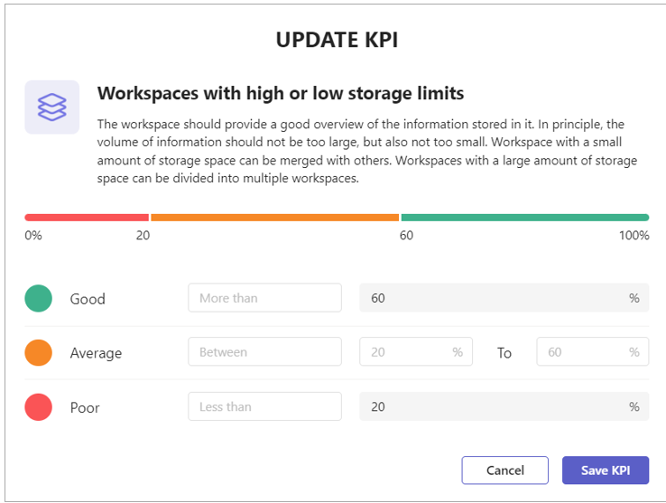Open the More than condition dropdown
The width and height of the screenshot is (666, 503).
point(264,298)
